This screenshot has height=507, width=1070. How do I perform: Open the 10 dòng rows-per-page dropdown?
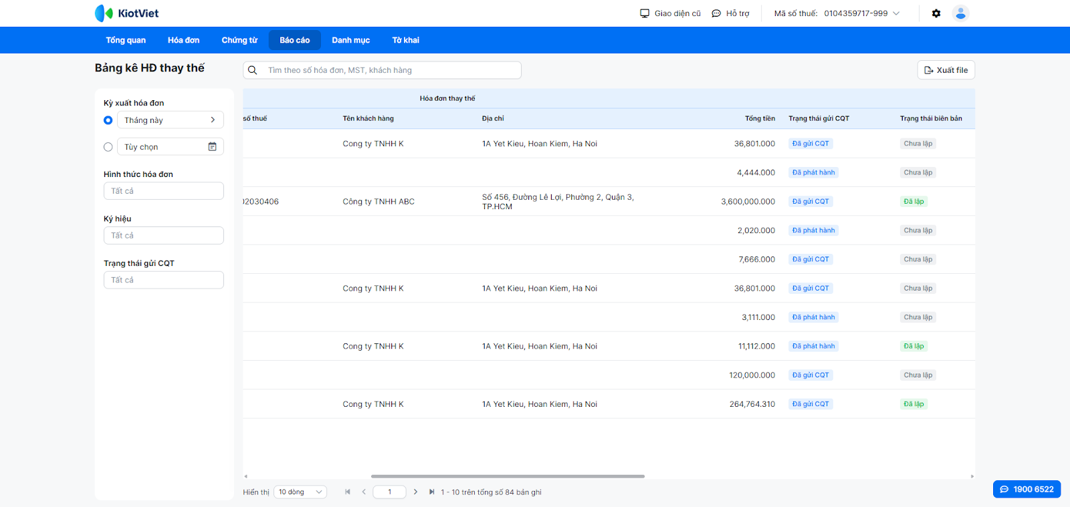pos(300,492)
